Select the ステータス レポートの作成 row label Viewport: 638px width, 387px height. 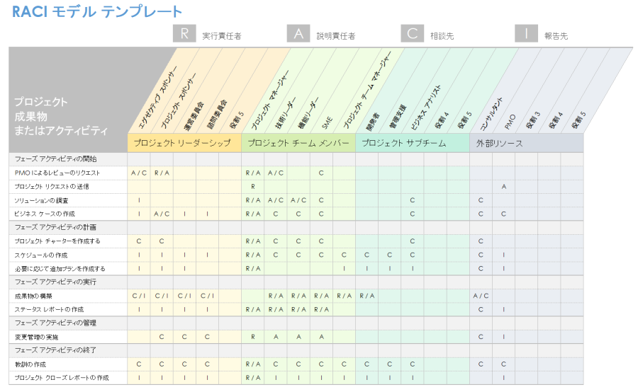pyautogui.click(x=49, y=309)
